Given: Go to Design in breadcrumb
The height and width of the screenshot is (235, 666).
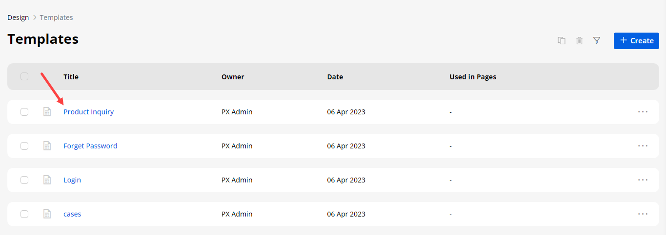Looking at the screenshot, I should (x=18, y=18).
